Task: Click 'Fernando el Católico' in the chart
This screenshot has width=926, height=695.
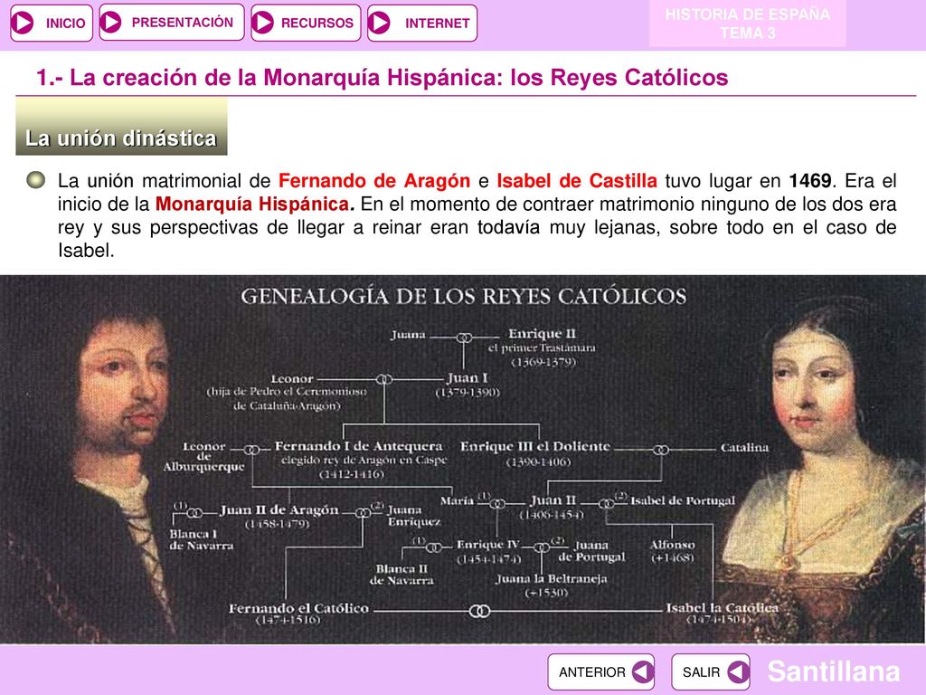Action: point(298,608)
